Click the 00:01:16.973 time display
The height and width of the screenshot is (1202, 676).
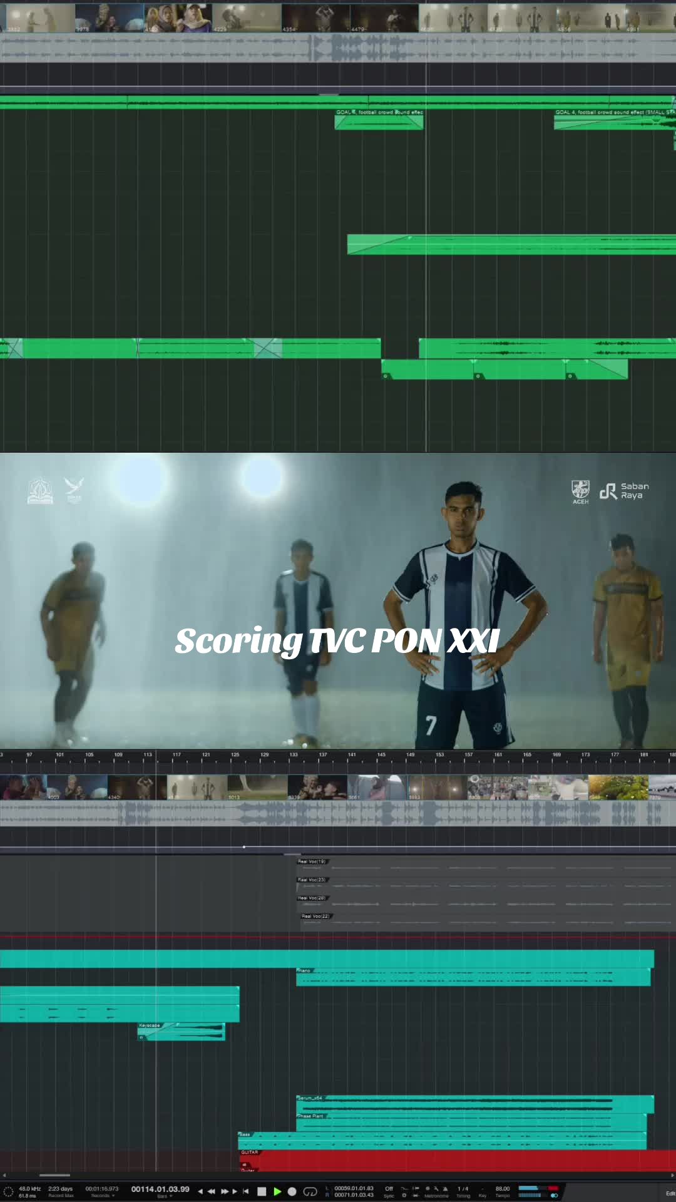102,1188
